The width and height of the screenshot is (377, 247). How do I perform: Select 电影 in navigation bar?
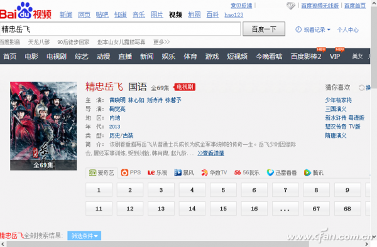(x=31, y=56)
